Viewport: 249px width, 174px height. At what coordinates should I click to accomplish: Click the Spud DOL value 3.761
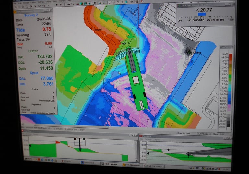tap(48, 84)
